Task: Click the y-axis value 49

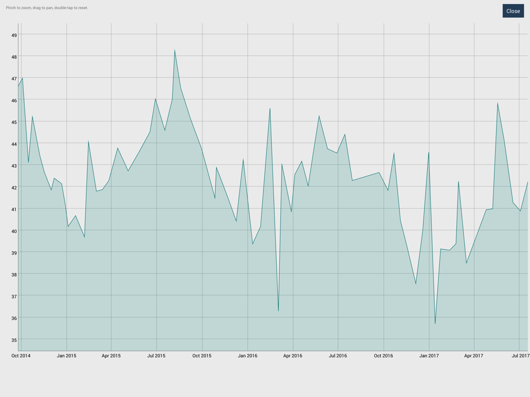Action: pos(14,35)
